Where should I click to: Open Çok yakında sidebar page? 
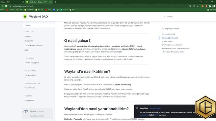point(29,100)
